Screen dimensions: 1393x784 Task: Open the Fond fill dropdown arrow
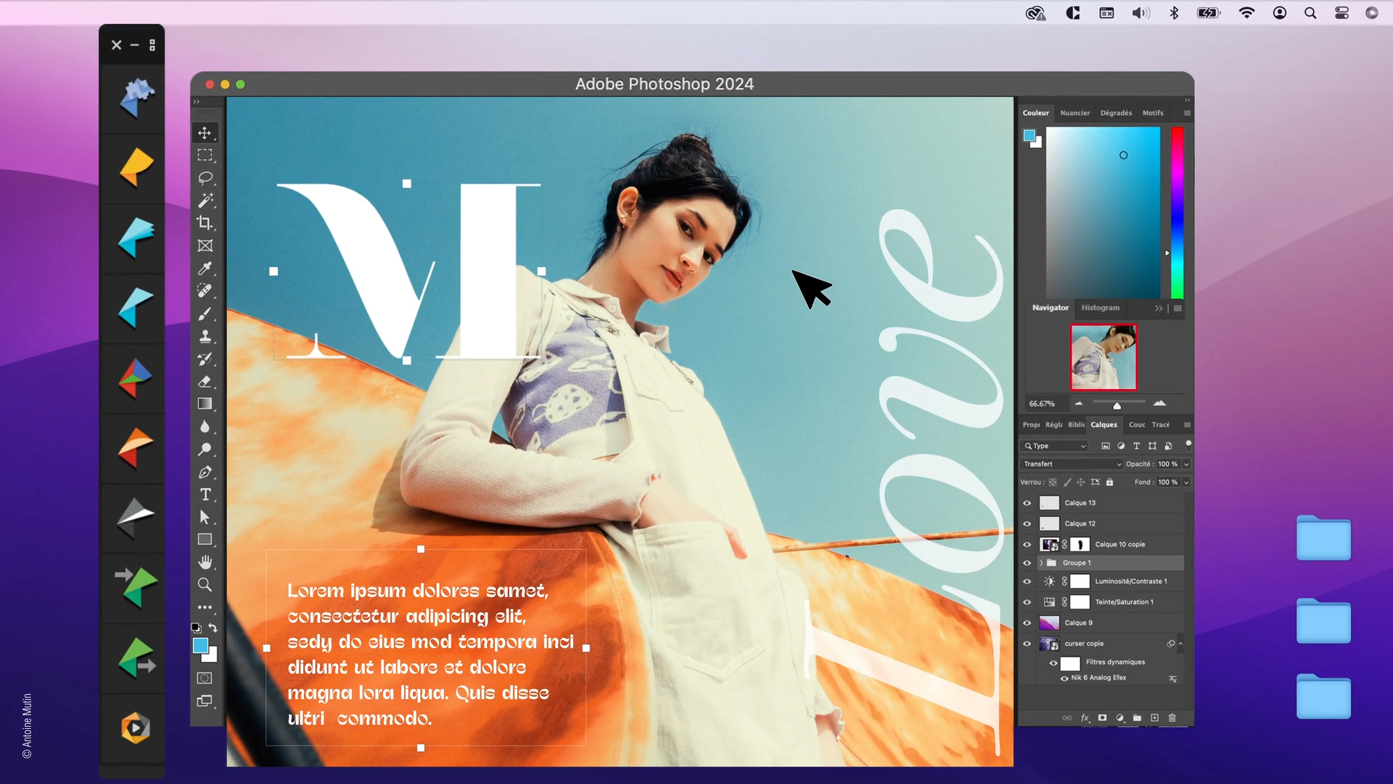coord(1186,482)
